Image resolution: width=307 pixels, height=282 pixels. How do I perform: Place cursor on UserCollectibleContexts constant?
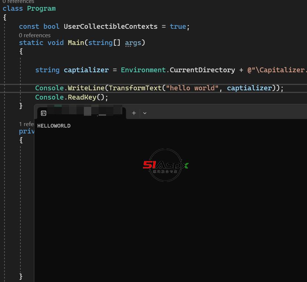110,27
